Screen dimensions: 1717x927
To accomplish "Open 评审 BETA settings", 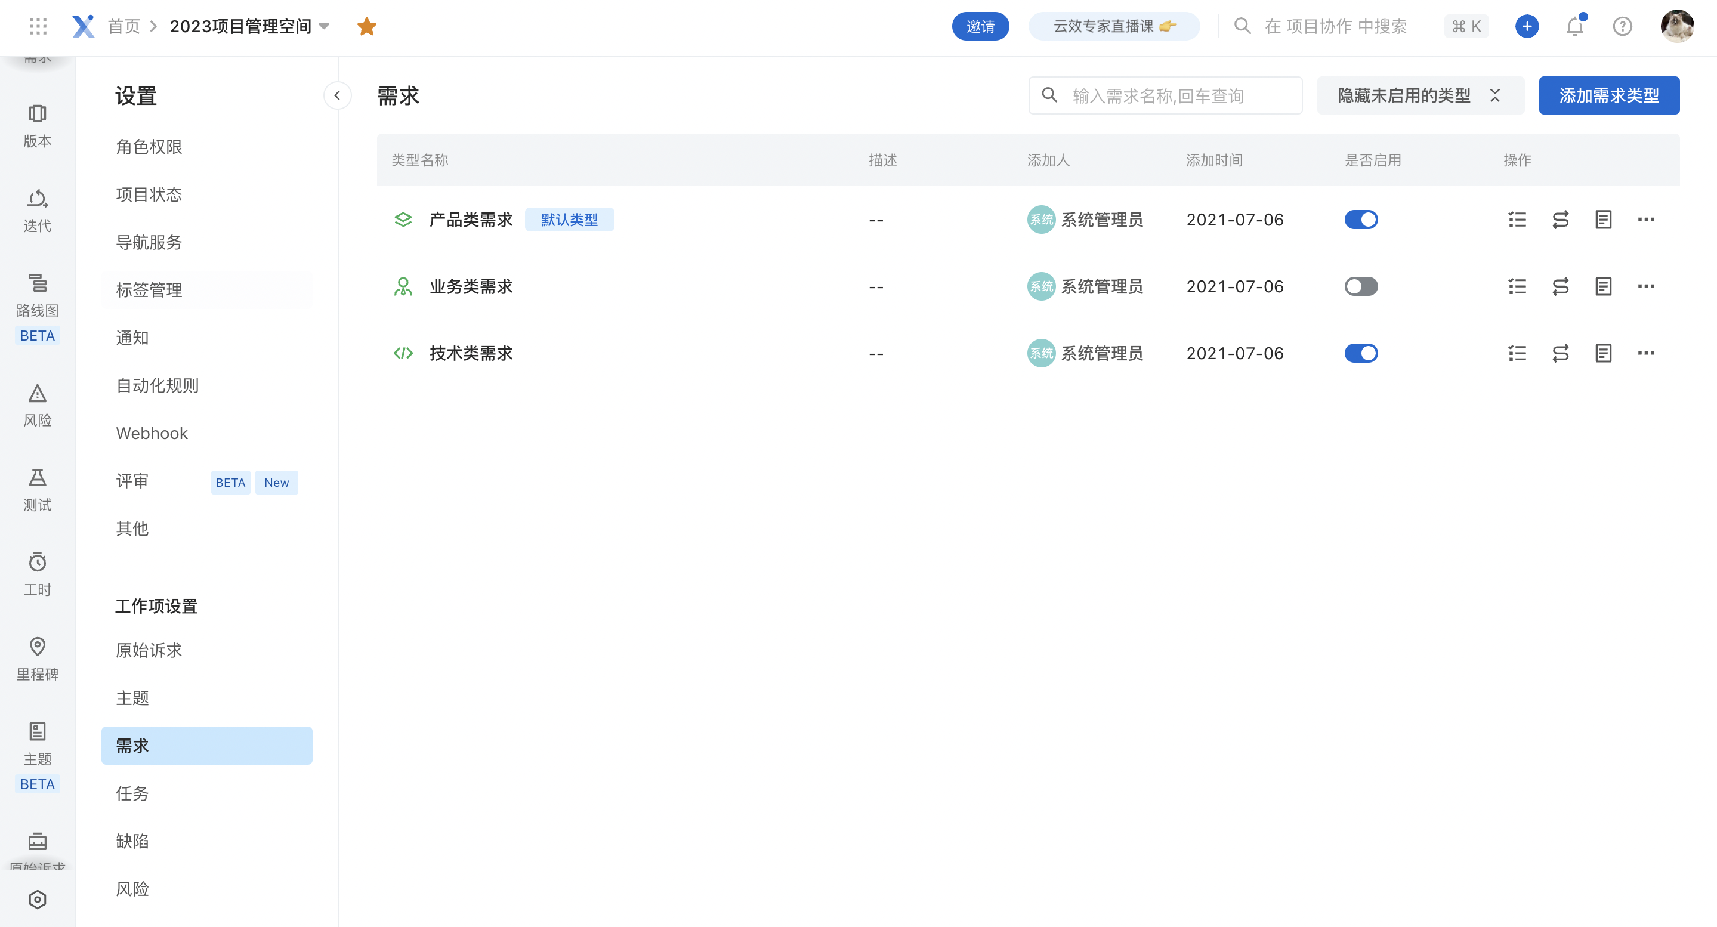I will click(206, 481).
